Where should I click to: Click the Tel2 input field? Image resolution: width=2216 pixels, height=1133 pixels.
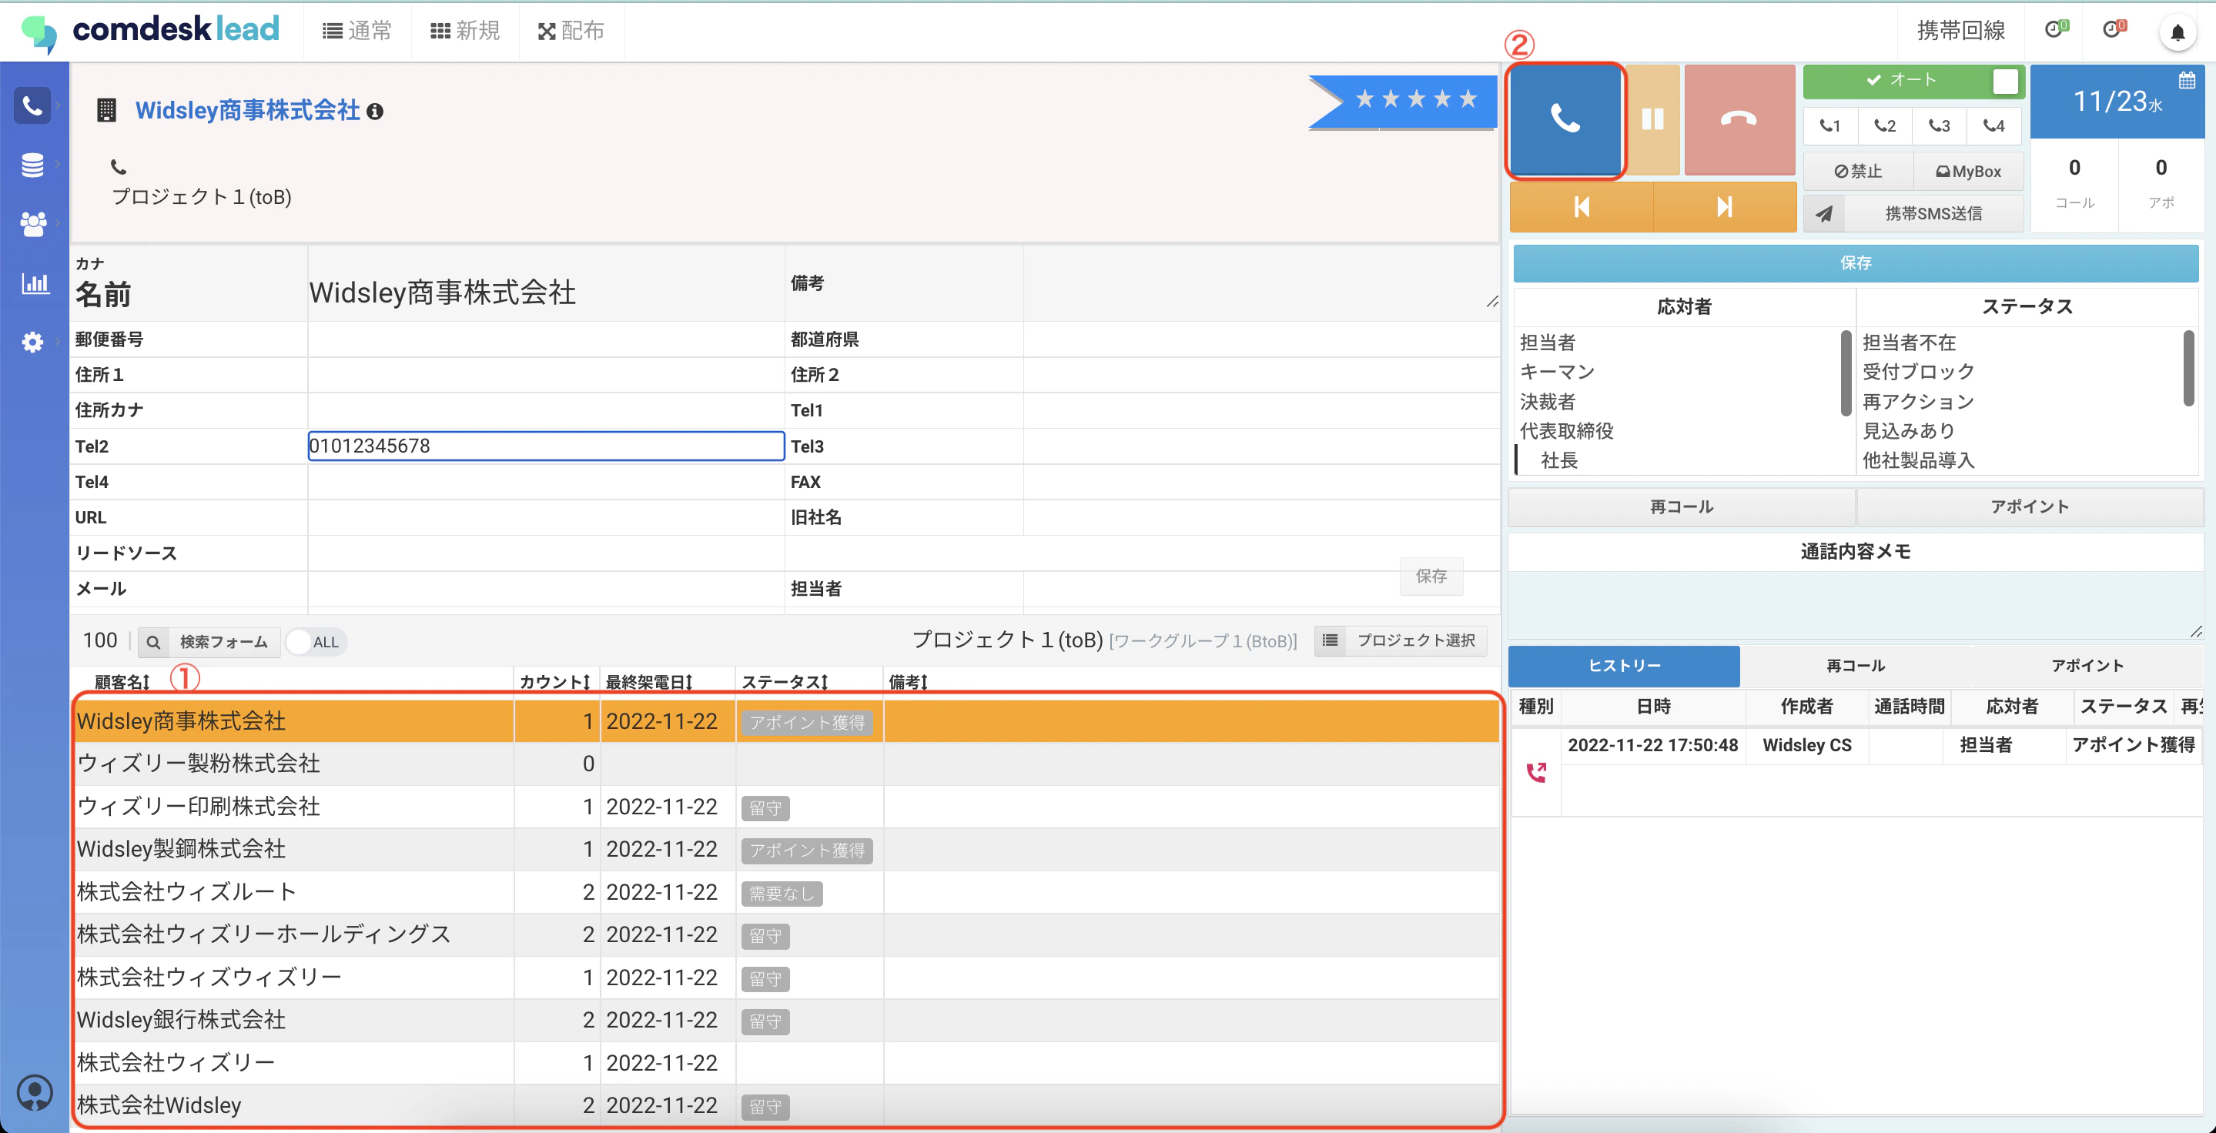pyautogui.click(x=546, y=446)
